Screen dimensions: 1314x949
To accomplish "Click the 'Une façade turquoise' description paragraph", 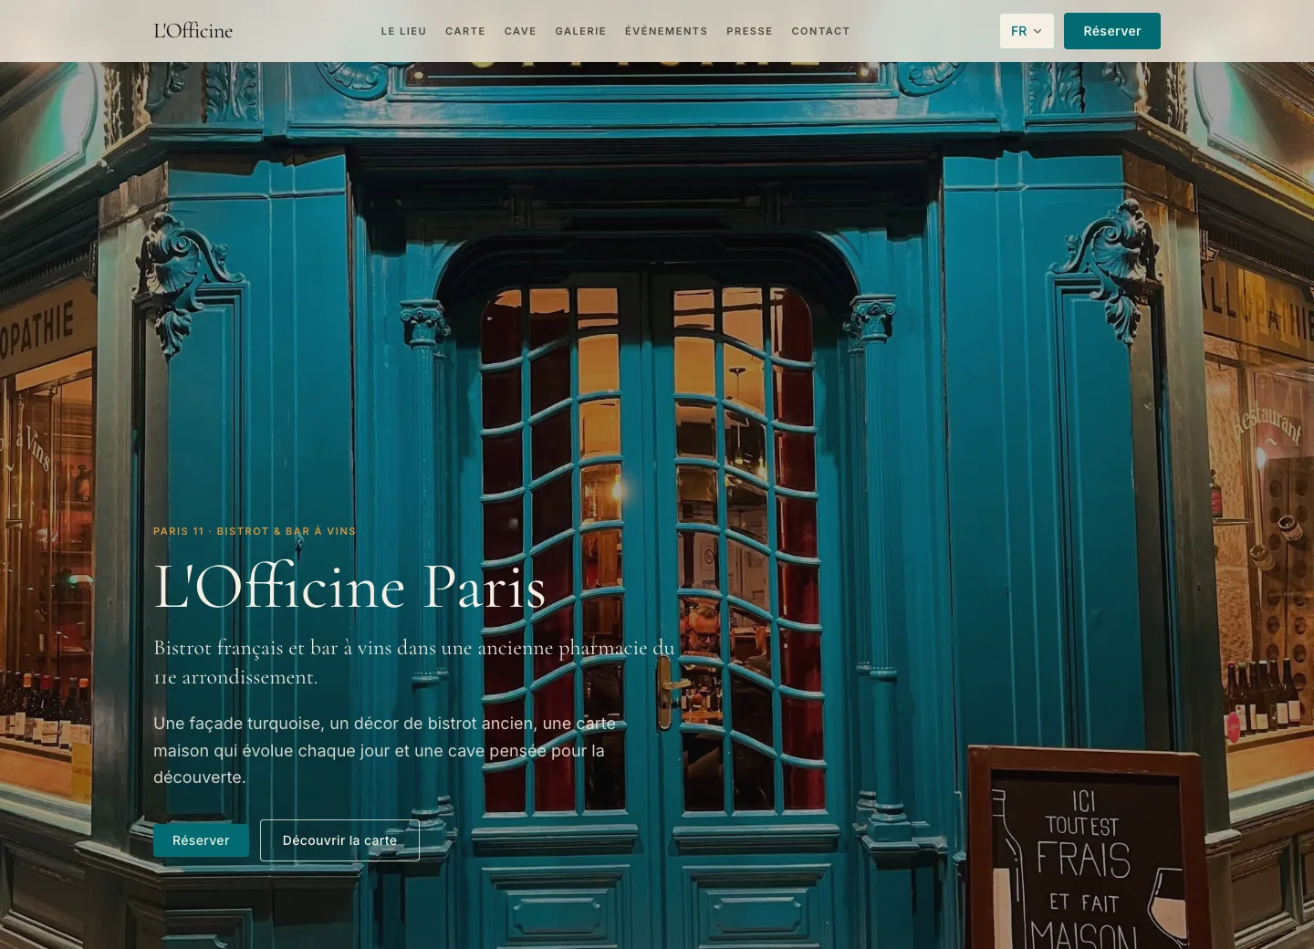I will click(384, 750).
